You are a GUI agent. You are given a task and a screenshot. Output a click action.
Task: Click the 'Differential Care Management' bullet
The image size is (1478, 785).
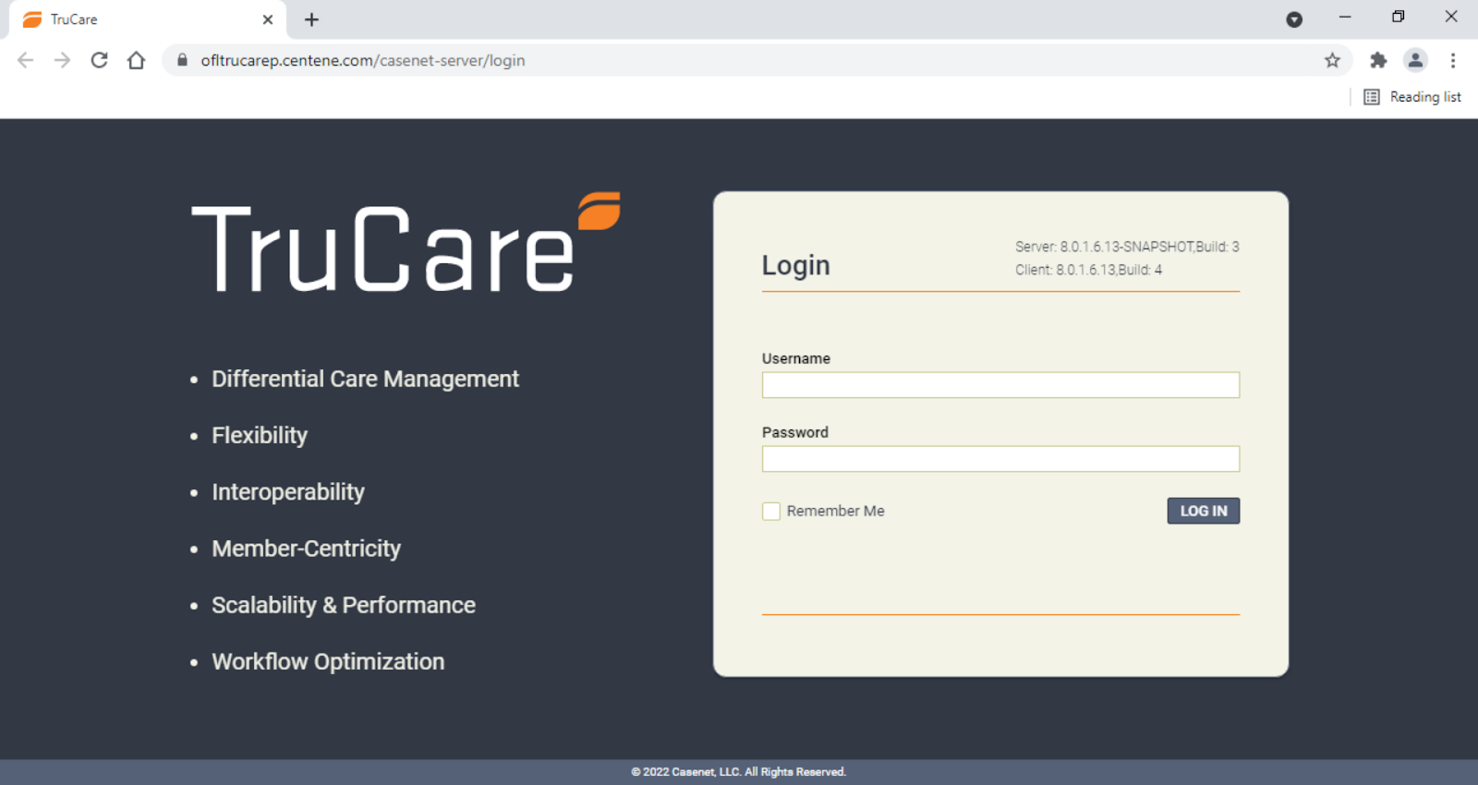click(365, 379)
